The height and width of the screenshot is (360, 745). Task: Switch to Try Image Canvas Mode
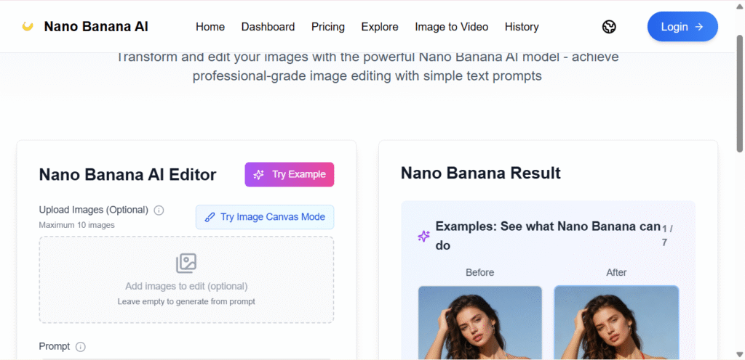(265, 217)
